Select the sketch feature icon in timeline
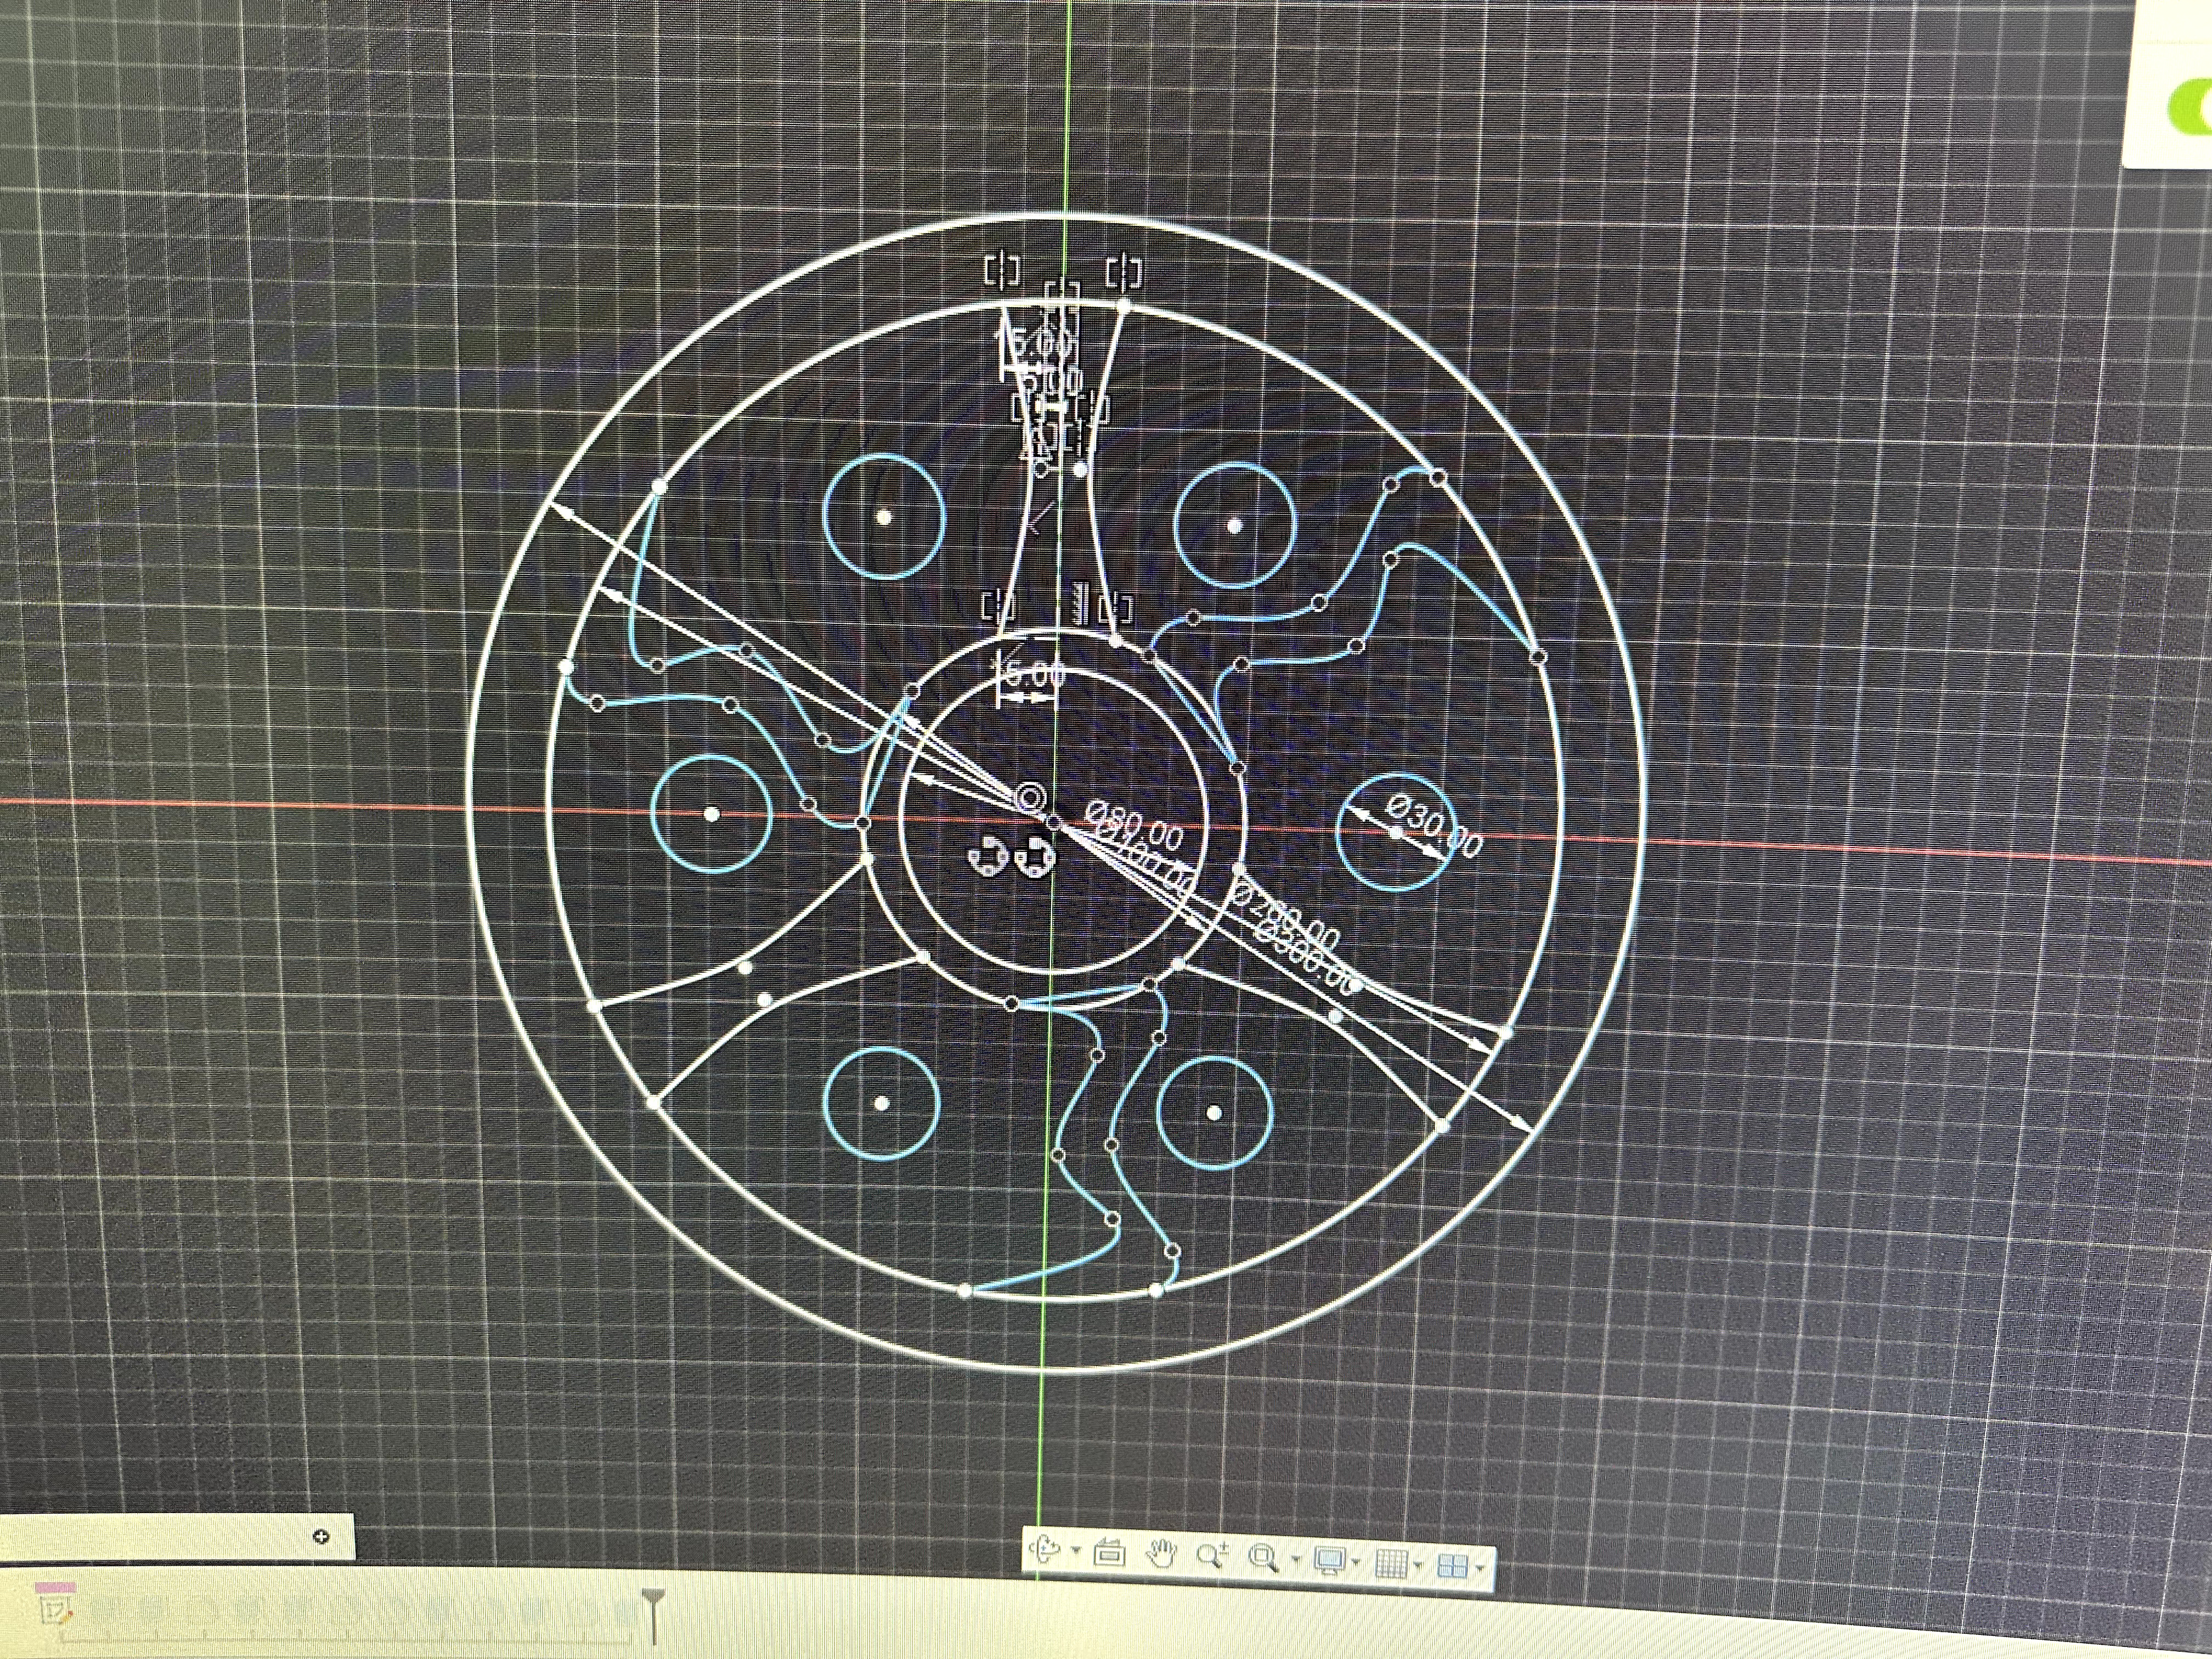Image resolution: width=2212 pixels, height=1659 pixels. click(54, 1609)
